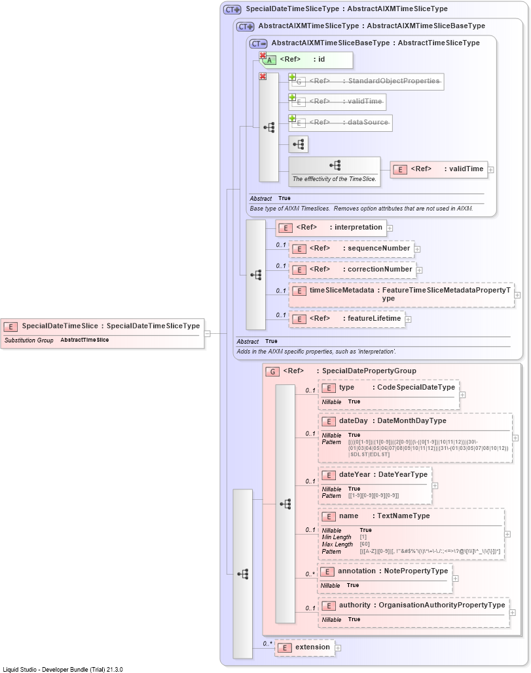The image size is (531, 673).
Task: Expand the validTime reference node
Action: [x=490, y=170]
